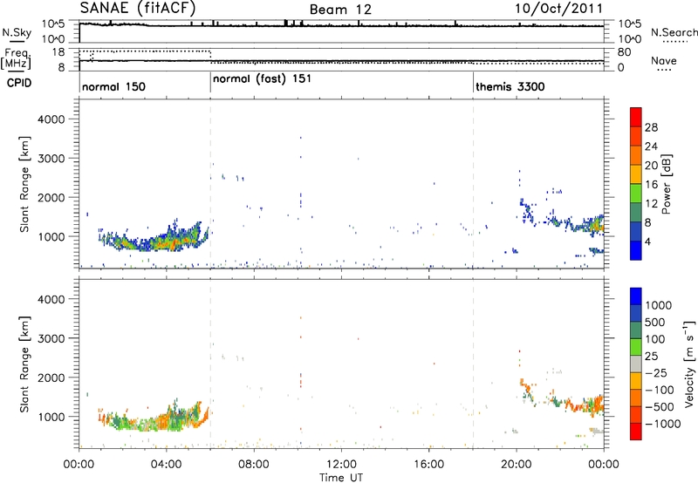
Task: Click the gray 25 to -25 velocity band
Action: click(x=636, y=364)
